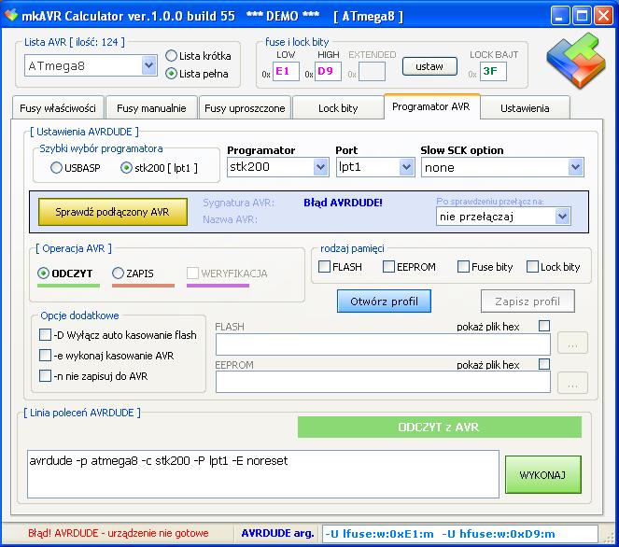Click the Błąd AVRDUDE! signature text
The image size is (619, 547).
pos(343,203)
